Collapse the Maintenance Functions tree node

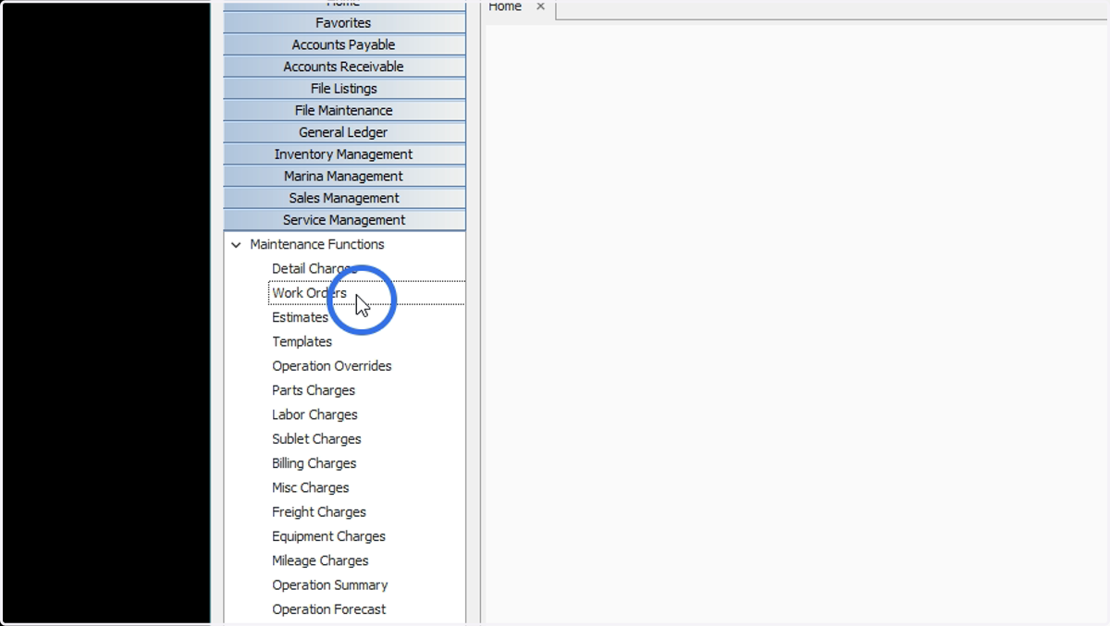(x=236, y=245)
